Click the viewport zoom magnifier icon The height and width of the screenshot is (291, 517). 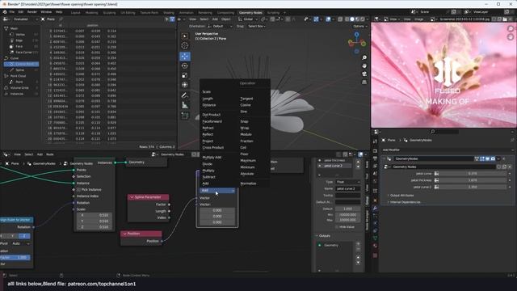[x=364, y=57]
